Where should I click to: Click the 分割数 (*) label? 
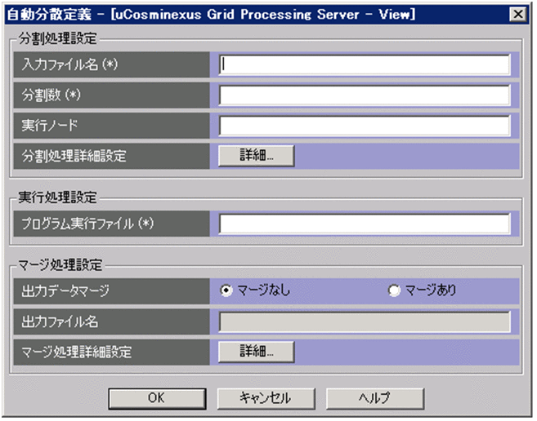tap(51, 95)
